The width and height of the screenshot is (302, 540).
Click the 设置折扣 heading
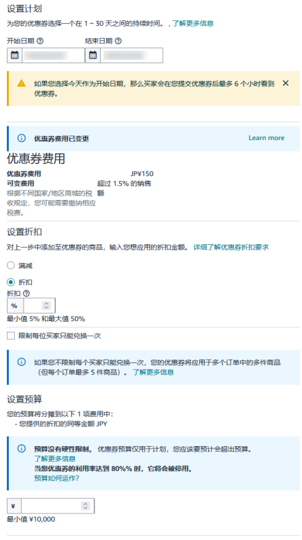coord(24,232)
